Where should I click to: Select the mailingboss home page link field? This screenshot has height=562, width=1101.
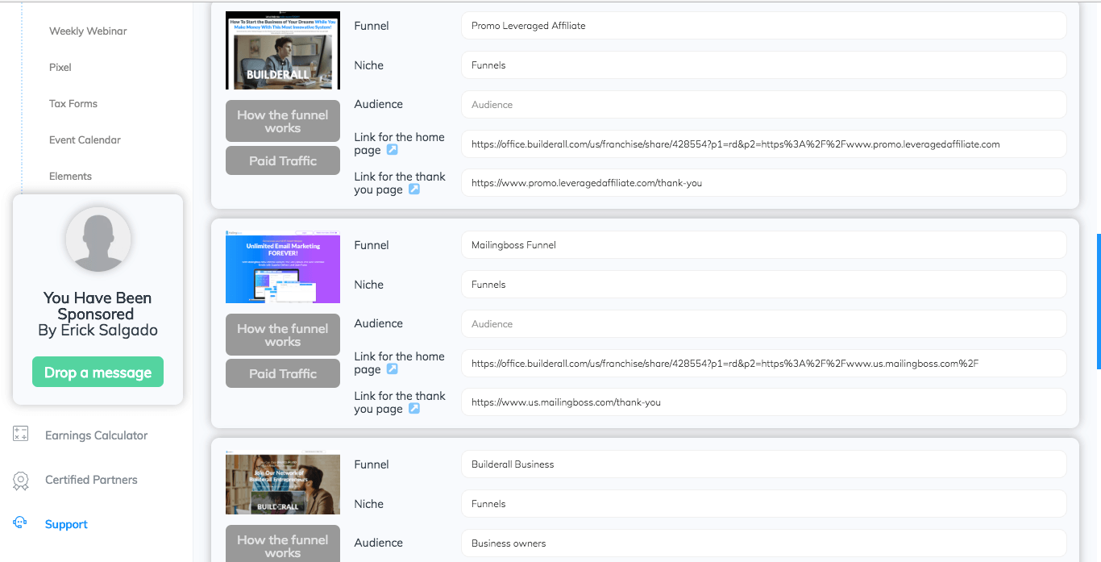click(764, 364)
